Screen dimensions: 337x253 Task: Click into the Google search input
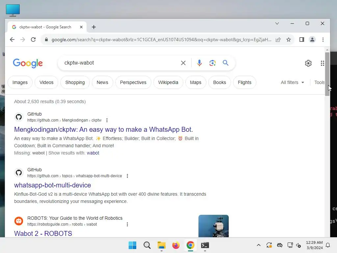pyautogui.click(x=120, y=63)
